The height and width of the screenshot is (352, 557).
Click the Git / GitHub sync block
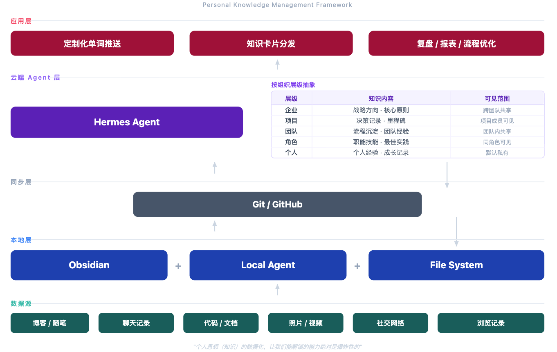click(277, 204)
